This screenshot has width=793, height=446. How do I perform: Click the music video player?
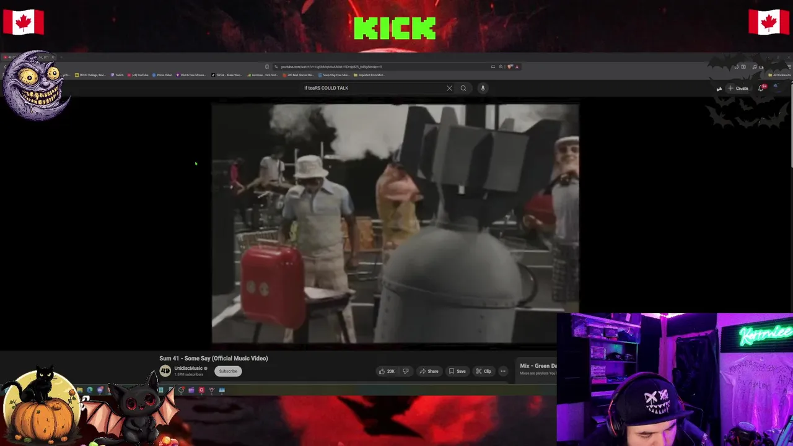click(x=395, y=223)
